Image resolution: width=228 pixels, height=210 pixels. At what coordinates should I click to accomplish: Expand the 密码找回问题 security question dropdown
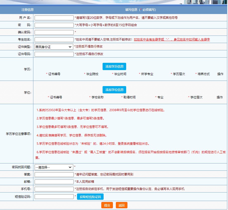tap(54, 167)
